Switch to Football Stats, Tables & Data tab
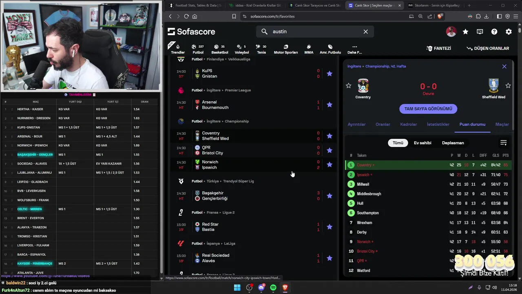 [195, 5]
